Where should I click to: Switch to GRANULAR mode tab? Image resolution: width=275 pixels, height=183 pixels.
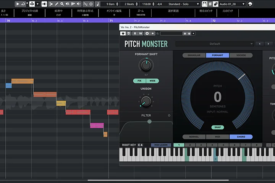tap(194, 55)
